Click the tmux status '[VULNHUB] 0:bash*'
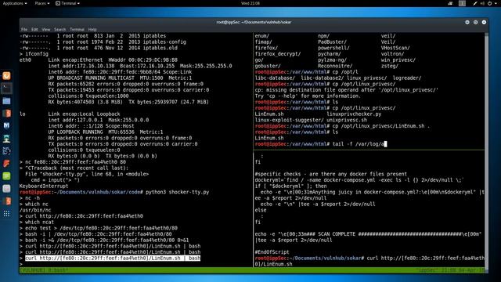This screenshot has height=282, width=501. point(44,270)
